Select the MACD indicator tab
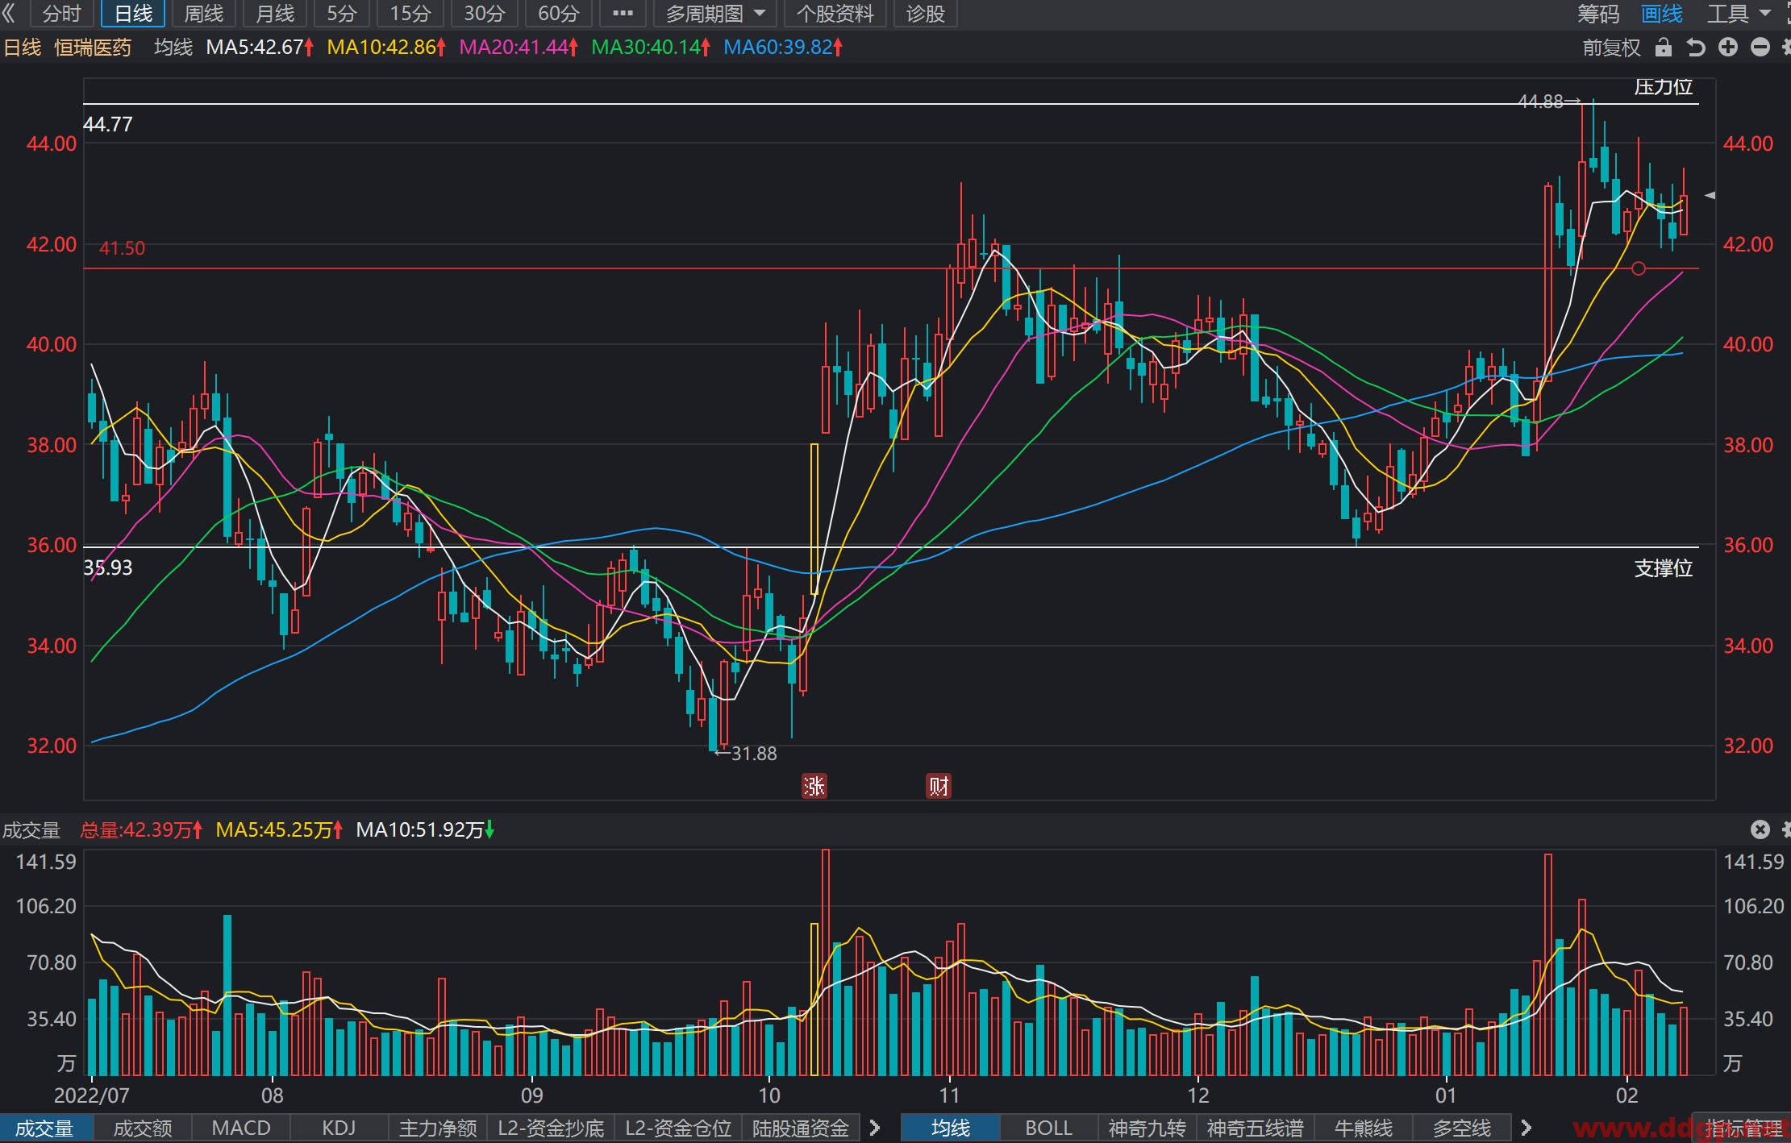1791x1143 pixels. coord(241,1128)
